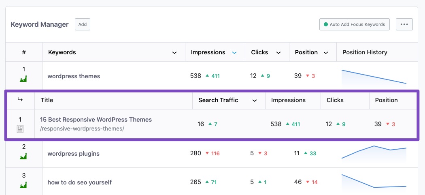Expand the Keywords column dropdown
The image size is (425, 195).
174,53
